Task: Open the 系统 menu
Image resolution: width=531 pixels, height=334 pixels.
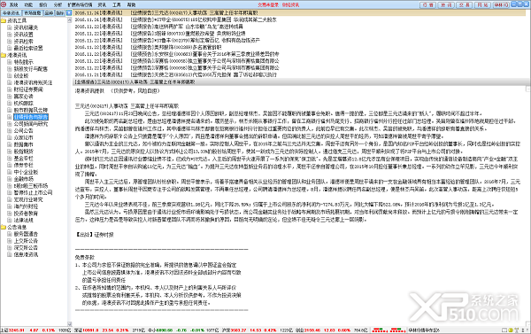Action: [14, 4]
